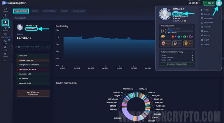Click large avatar photo in dropdown panel
The width and height of the screenshot is (224, 123).
click(x=165, y=14)
